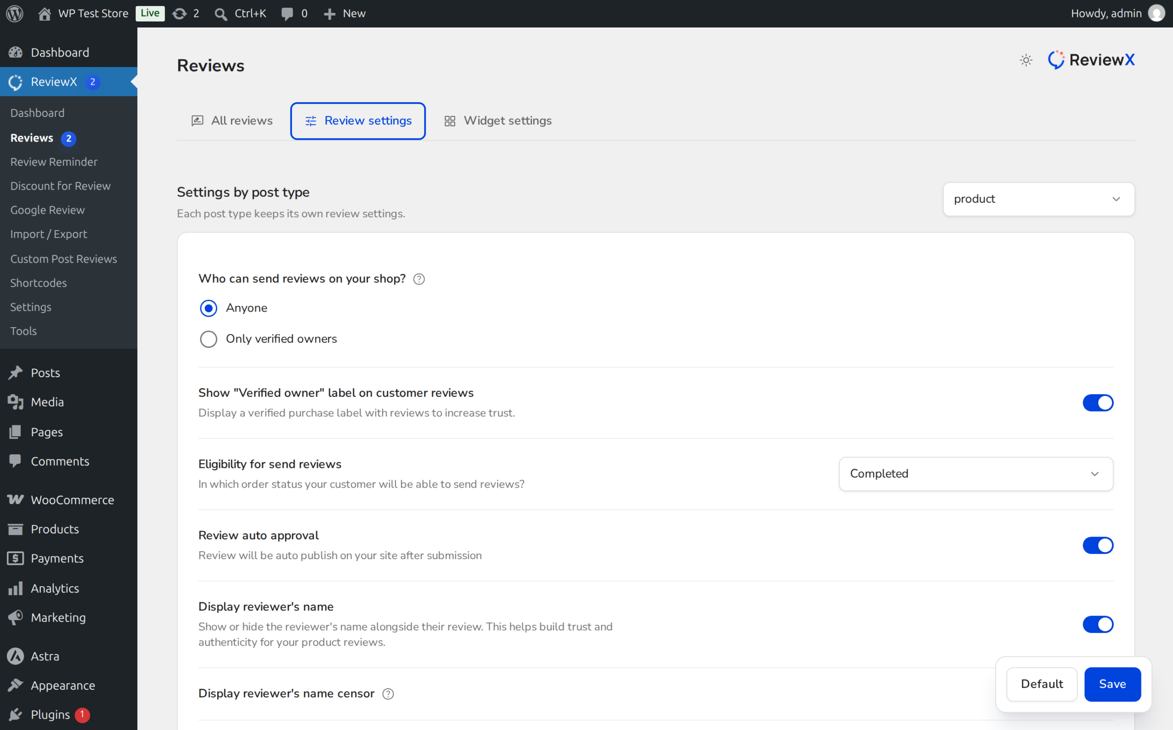Click the help icon beside 'Who can send reviews'
The height and width of the screenshot is (730, 1173).
click(419, 279)
